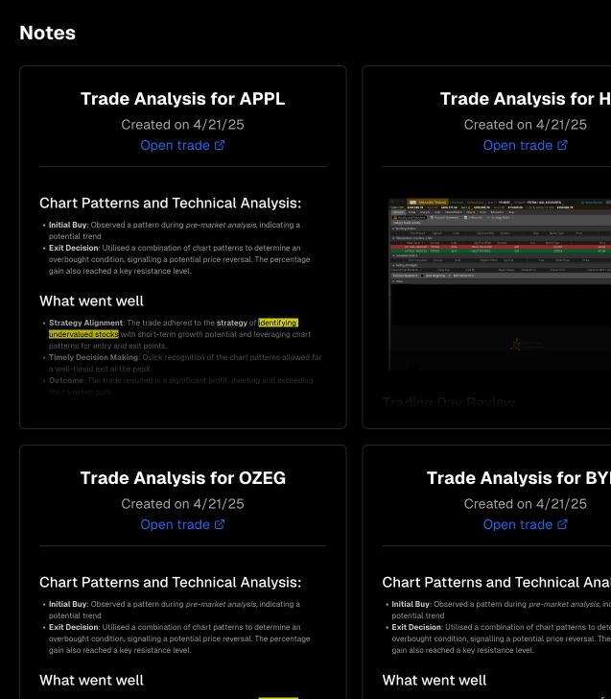Click trading platform screenshot thumbnail
The image size is (611, 699).
tap(500, 284)
